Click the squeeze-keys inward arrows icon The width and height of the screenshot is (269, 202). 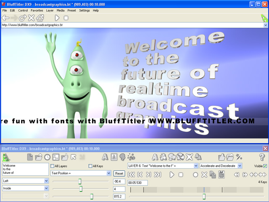[x=262, y=175]
